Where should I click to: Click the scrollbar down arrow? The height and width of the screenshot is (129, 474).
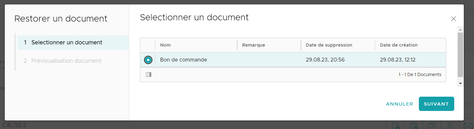coord(460,83)
